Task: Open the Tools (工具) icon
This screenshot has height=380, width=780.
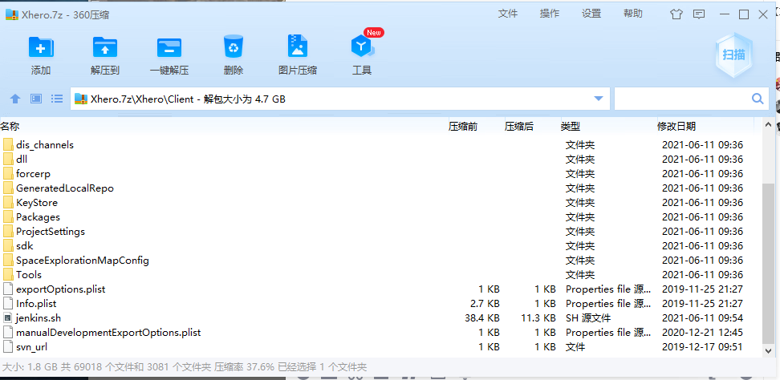Action: pyautogui.click(x=362, y=48)
